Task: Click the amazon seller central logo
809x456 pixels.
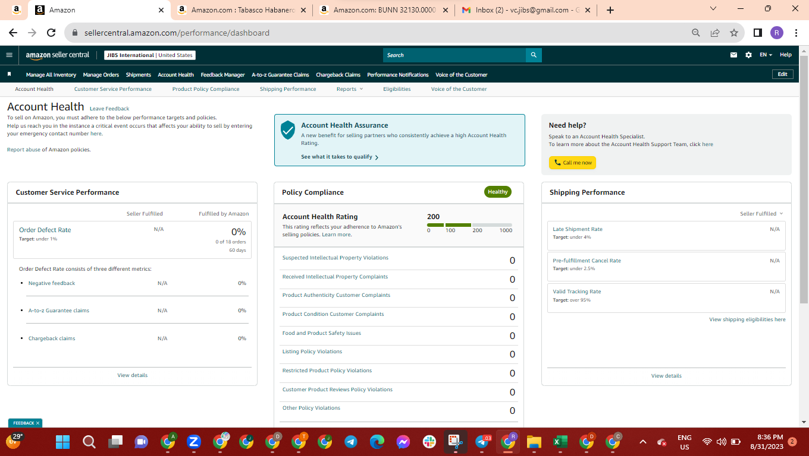Action: coord(57,55)
